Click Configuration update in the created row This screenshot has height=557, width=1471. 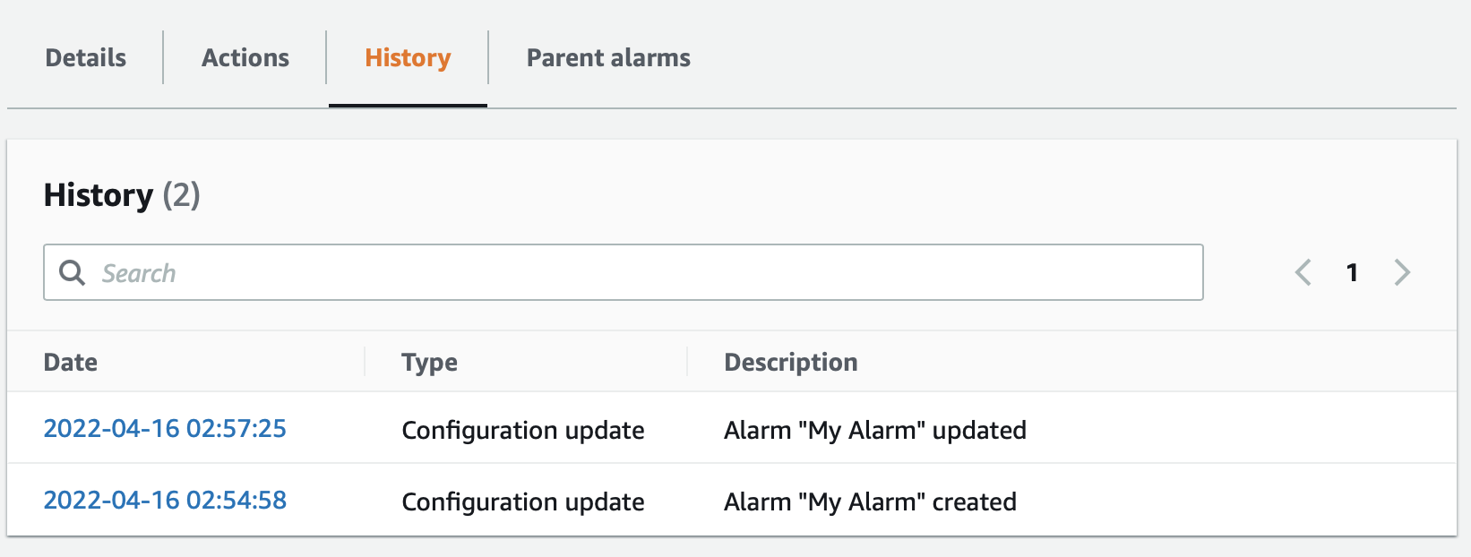click(522, 502)
